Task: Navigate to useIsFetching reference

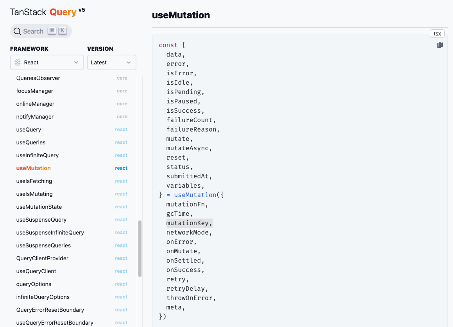Action: [x=34, y=181]
